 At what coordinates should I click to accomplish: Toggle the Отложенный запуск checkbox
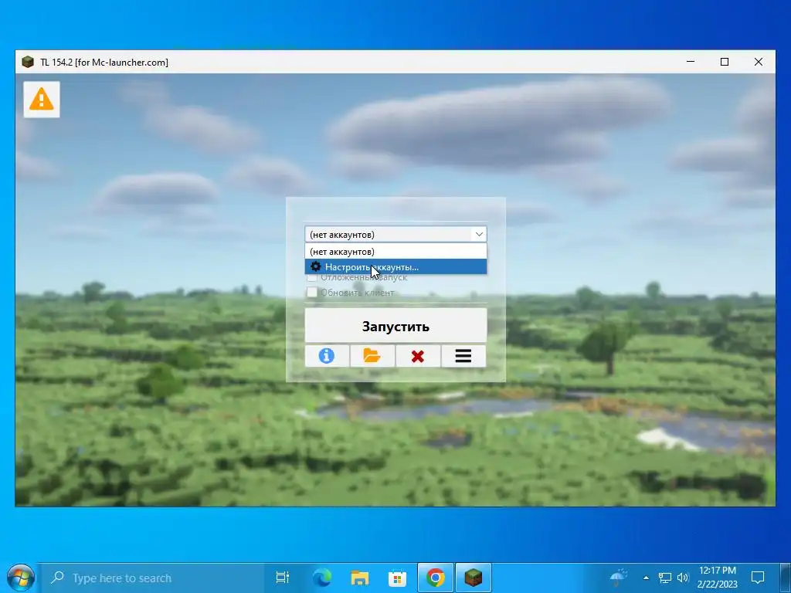[312, 277]
